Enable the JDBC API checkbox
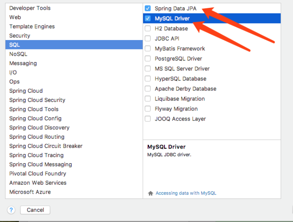Viewport: 293px width, 222px height. click(x=147, y=39)
